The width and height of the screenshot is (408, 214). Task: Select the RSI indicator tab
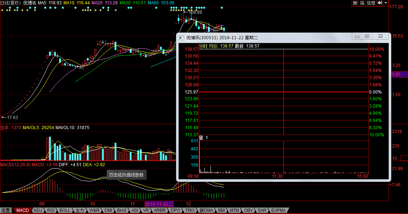tap(51, 210)
